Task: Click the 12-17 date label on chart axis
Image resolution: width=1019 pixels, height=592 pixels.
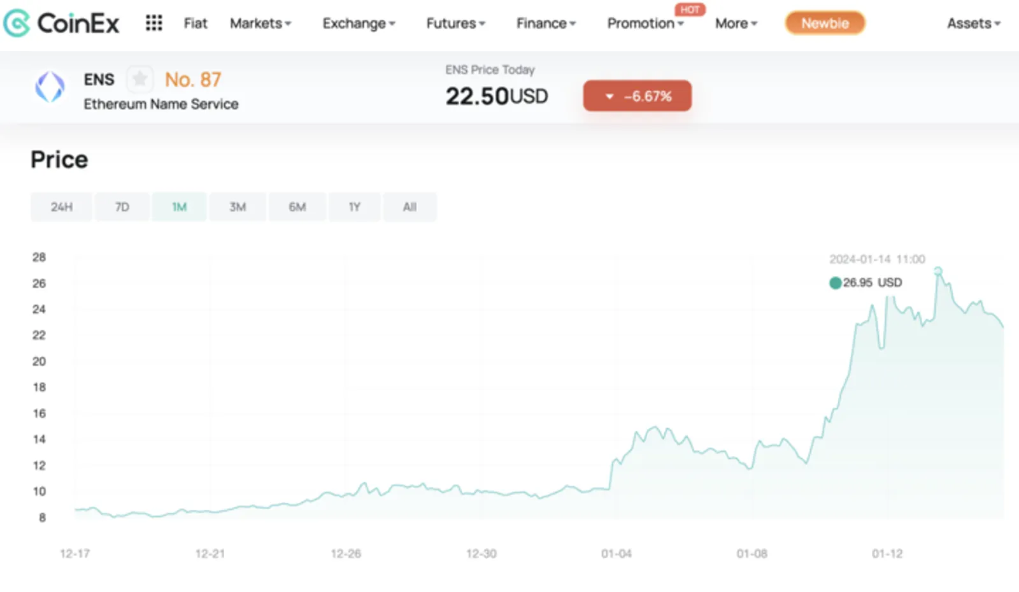Action: tap(75, 554)
